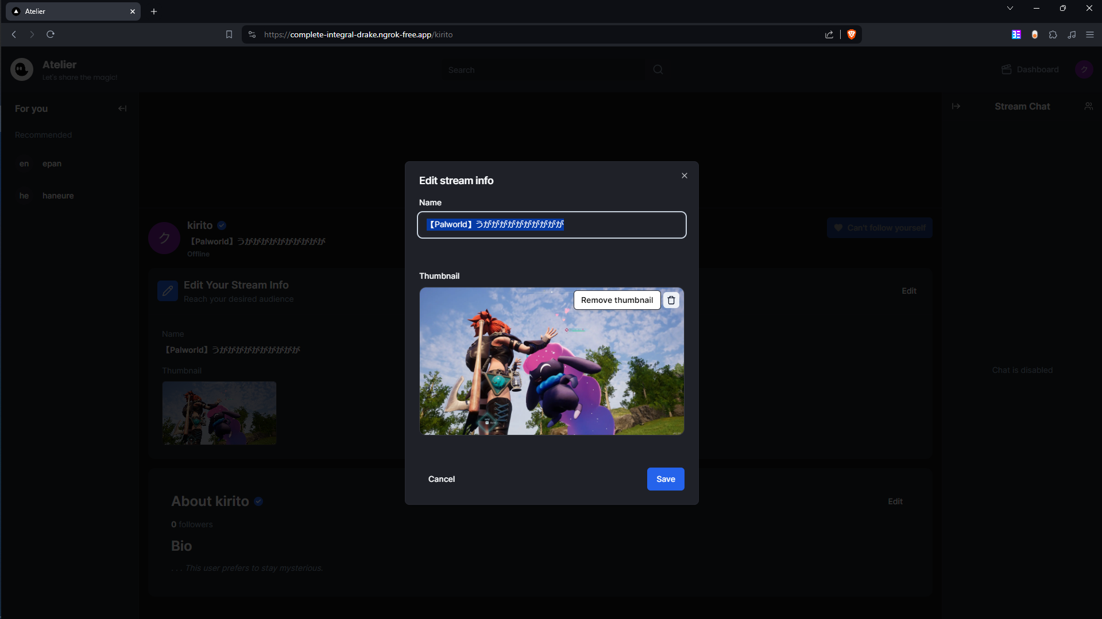This screenshot has height=619, width=1102.
Task: Click the small stream thumbnail on page
Action: [219, 413]
